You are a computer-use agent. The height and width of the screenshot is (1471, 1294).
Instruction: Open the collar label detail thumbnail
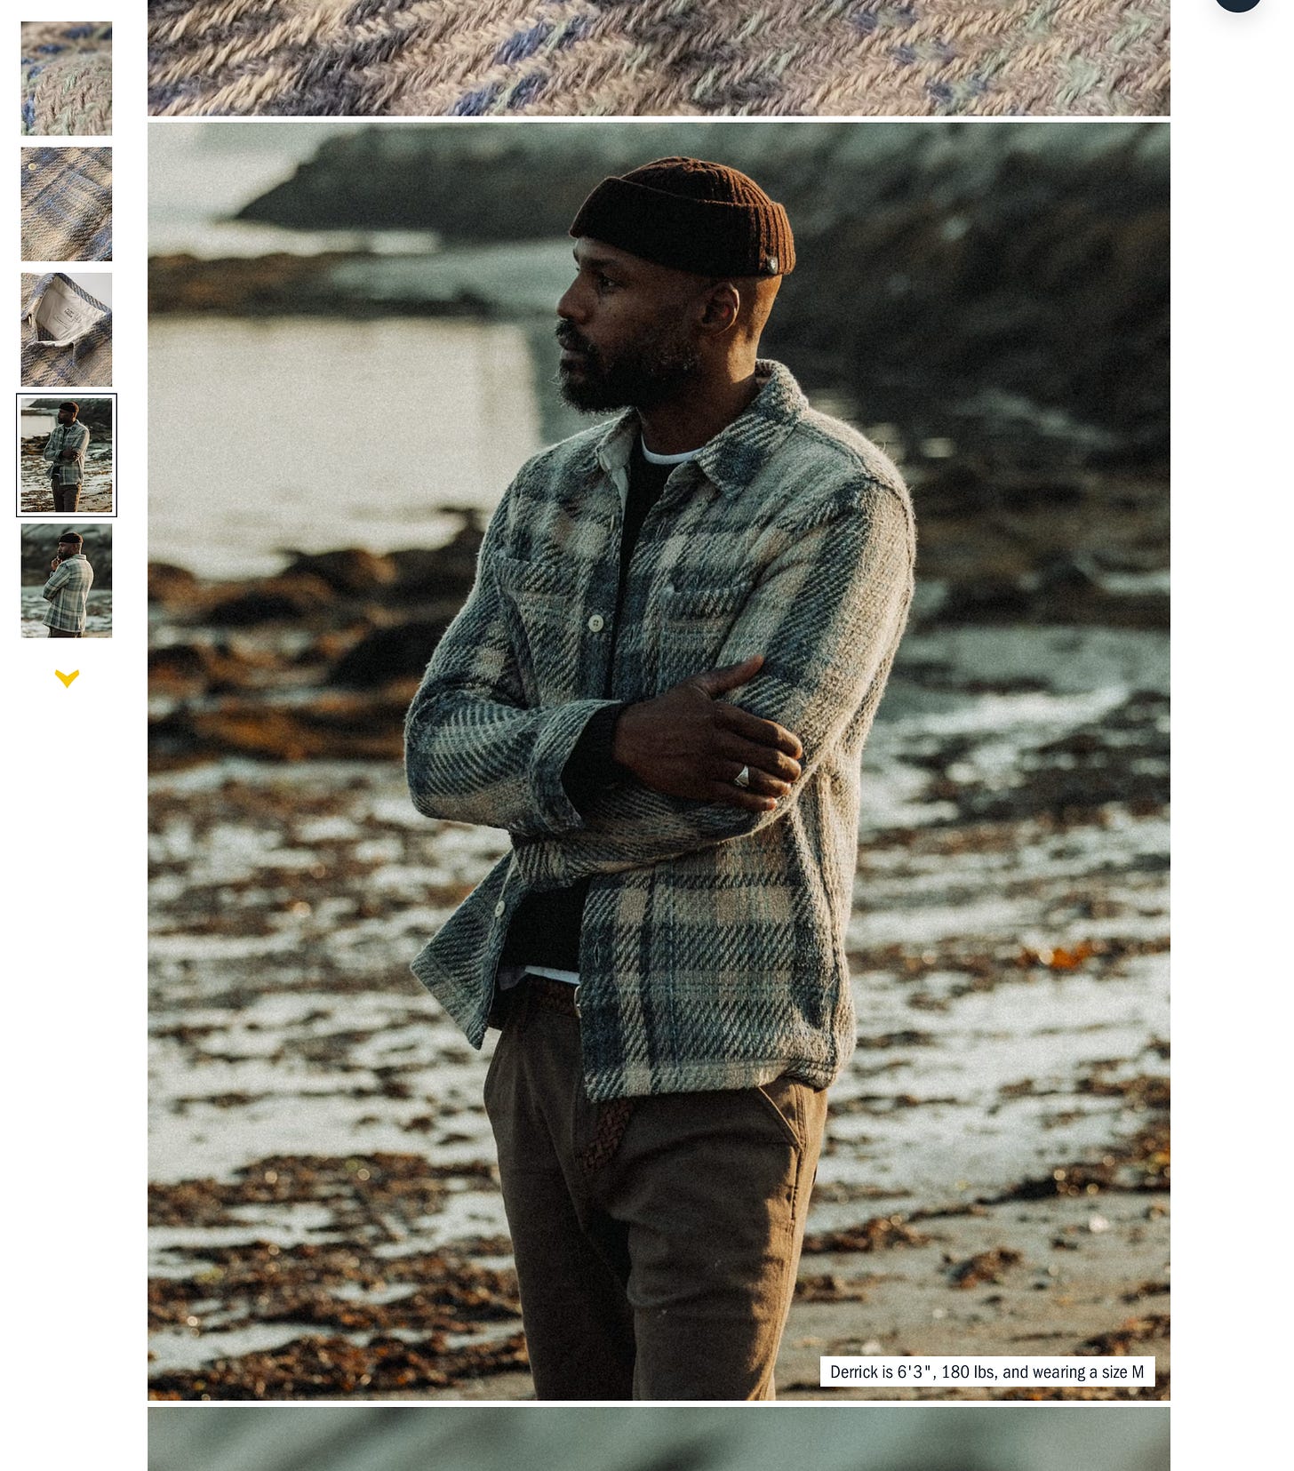(67, 330)
